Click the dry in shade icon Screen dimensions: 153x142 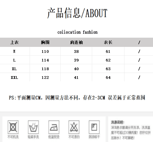point(94,127)
